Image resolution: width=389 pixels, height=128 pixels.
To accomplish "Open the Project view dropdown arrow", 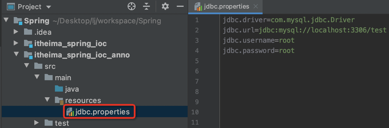I will coord(48,7).
